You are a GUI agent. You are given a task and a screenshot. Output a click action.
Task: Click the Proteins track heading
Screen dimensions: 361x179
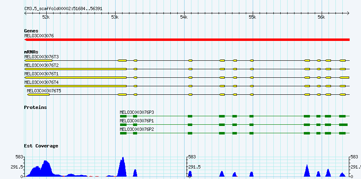click(x=35, y=107)
